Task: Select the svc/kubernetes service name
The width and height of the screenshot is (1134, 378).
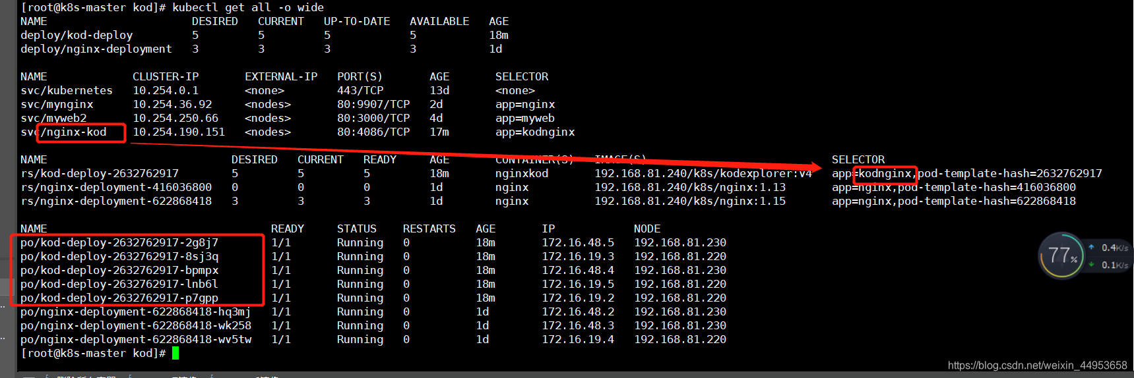Action: [67, 90]
